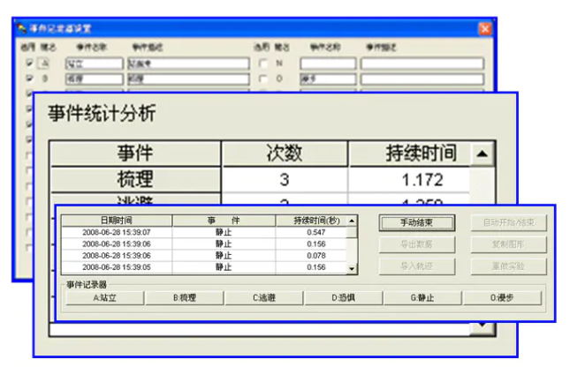Click the duration cell showing 1.172
Screen dimensions: 585x382
point(409,180)
